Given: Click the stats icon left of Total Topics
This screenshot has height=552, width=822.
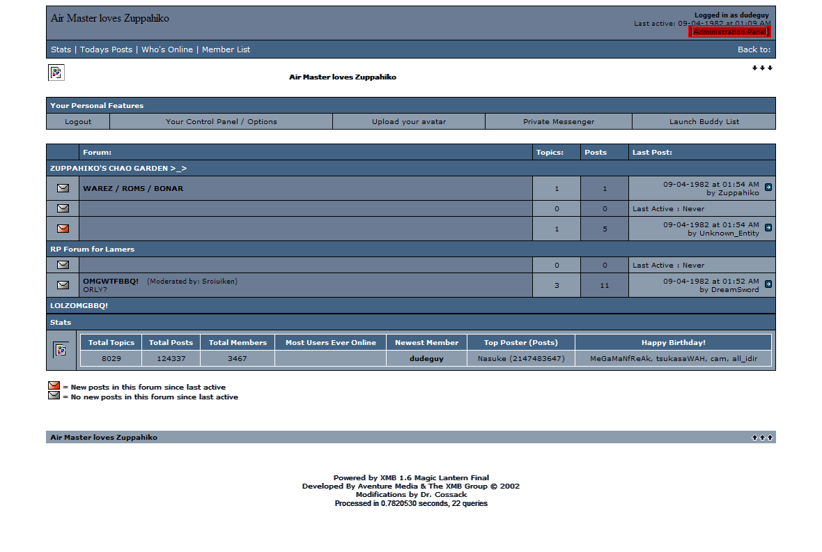Looking at the screenshot, I should tap(61, 350).
